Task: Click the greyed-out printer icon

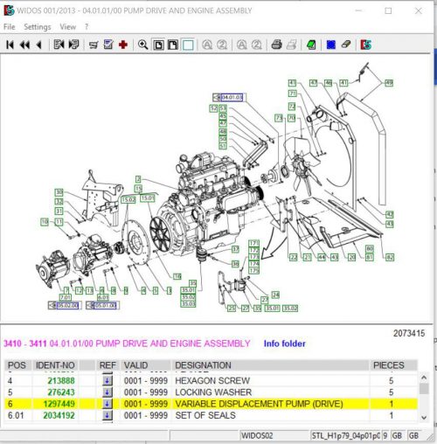Action: coord(292,45)
